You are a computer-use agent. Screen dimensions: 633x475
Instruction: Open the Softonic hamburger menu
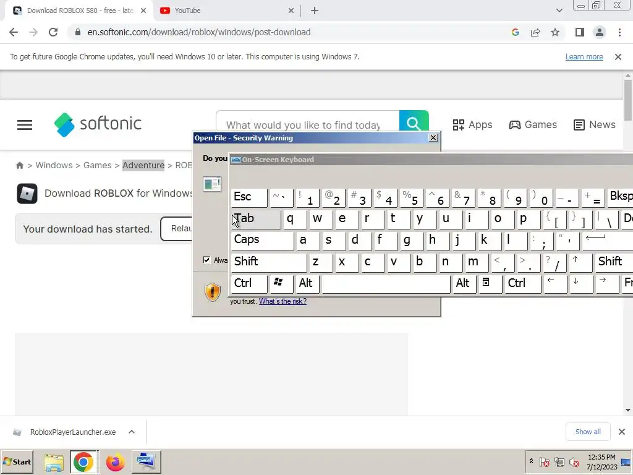click(25, 125)
